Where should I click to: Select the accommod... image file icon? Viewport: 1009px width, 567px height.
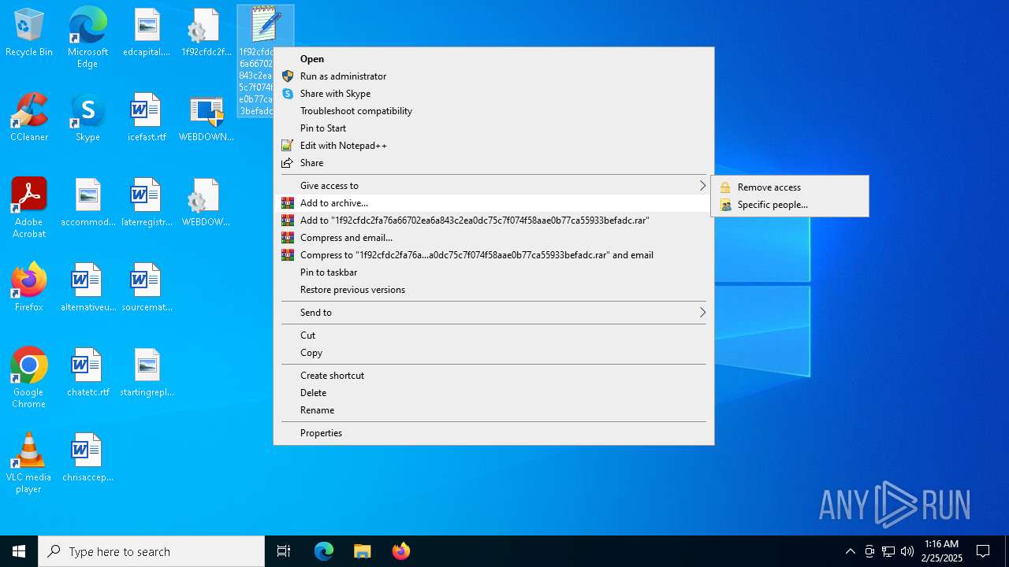click(x=88, y=203)
